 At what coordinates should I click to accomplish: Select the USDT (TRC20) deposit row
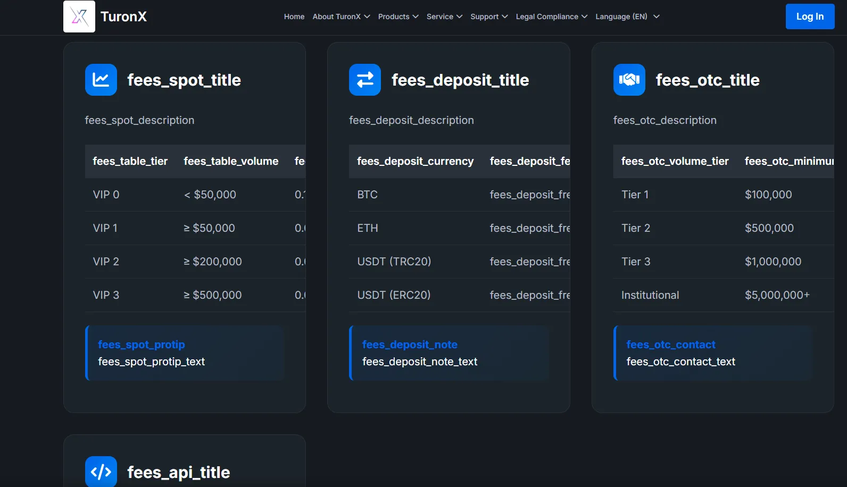coord(459,262)
